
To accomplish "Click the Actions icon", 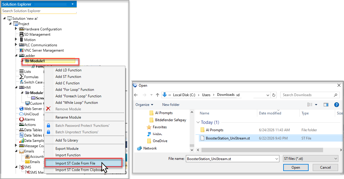I will (21, 125).
